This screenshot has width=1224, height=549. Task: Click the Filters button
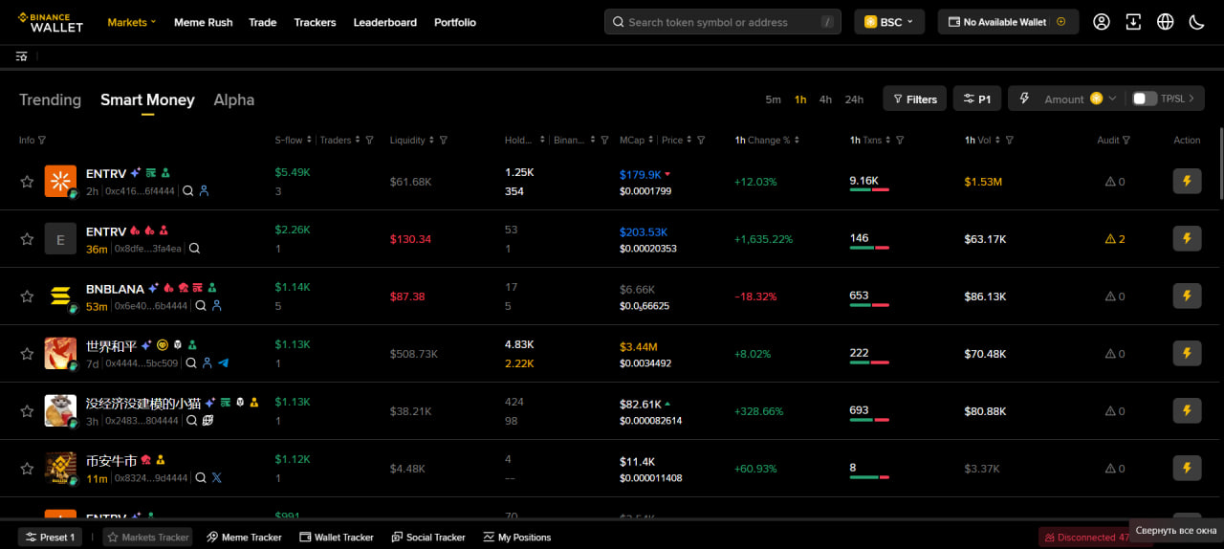pos(914,99)
